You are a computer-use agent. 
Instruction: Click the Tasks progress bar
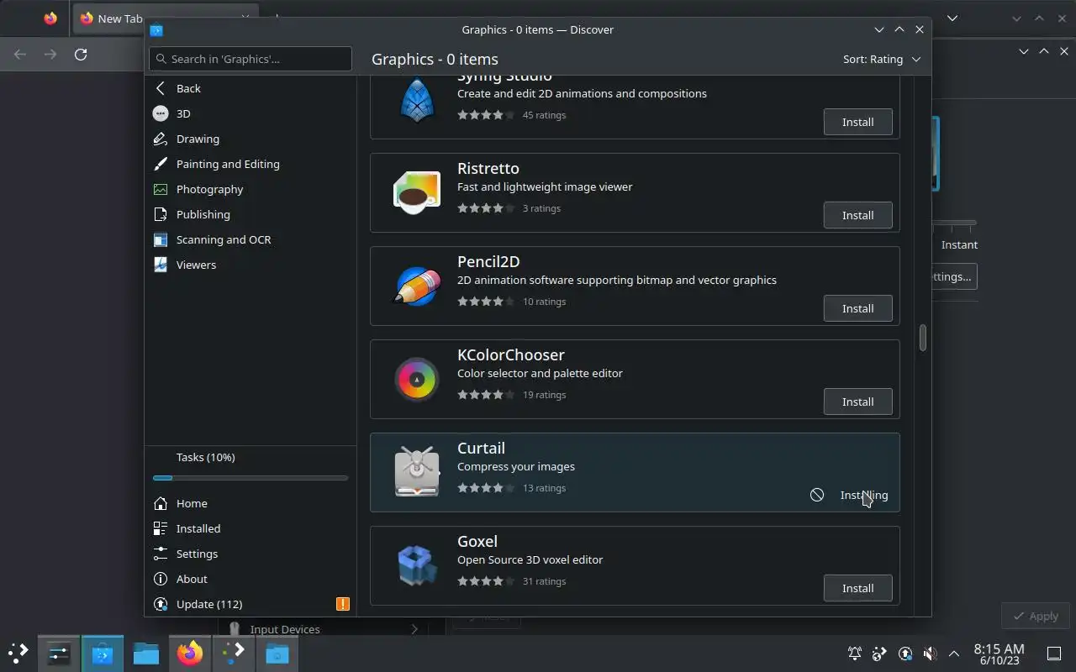point(251,478)
